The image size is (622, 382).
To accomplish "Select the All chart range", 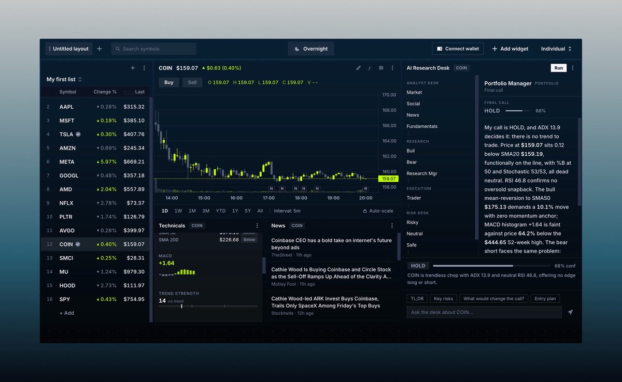I will point(260,211).
